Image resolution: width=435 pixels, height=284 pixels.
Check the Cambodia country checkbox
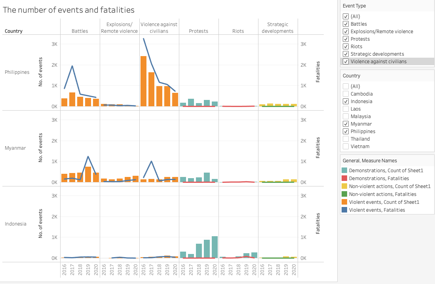[x=346, y=94]
